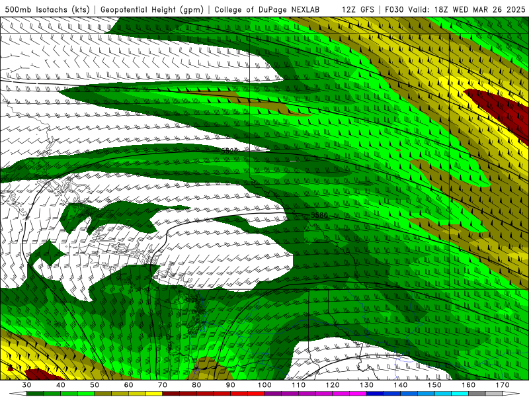Click the left arrow end of the colorbar

18,394
